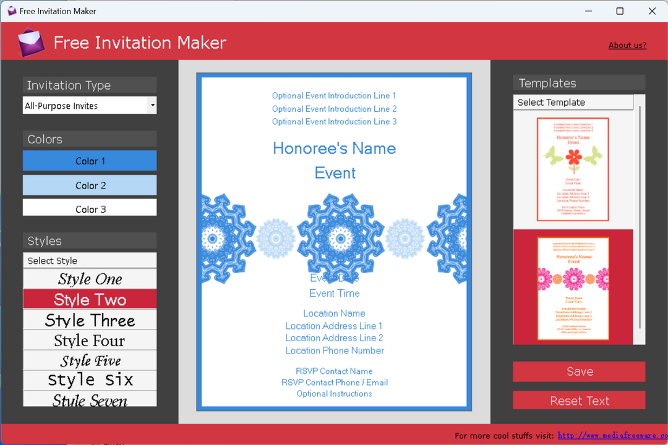Change Color 1 of the invitation

pyautogui.click(x=90, y=161)
